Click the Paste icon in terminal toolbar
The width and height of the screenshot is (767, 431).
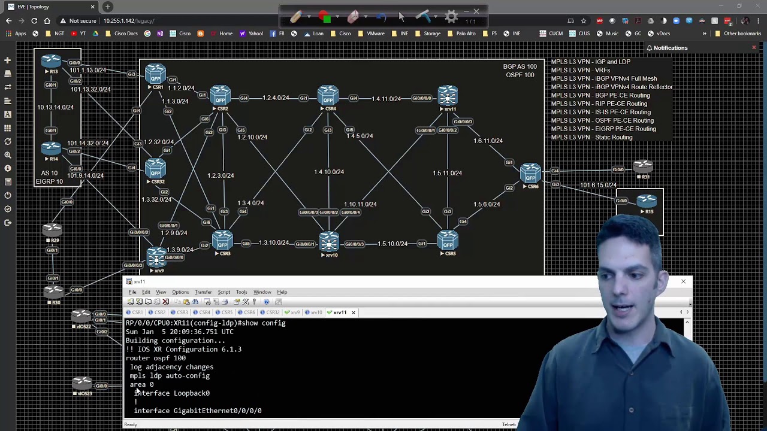click(x=186, y=302)
